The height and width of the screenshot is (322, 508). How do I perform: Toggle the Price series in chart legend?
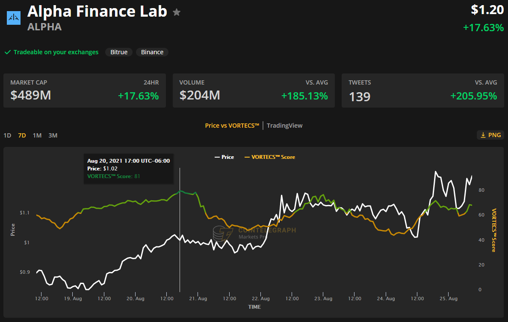point(224,157)
